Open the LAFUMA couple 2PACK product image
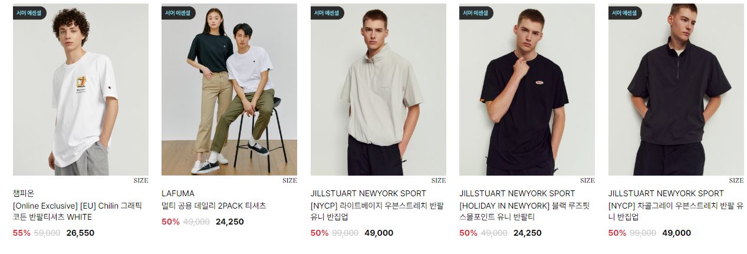 coord(229,90)
